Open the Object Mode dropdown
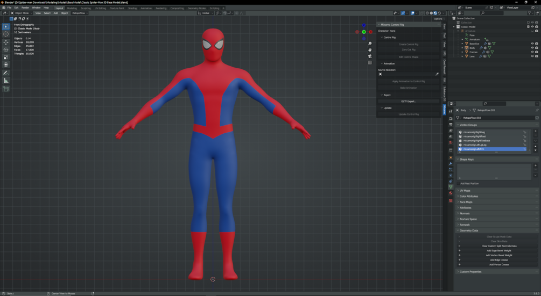This screenshot has width=541, height=296. click(22, 13)
